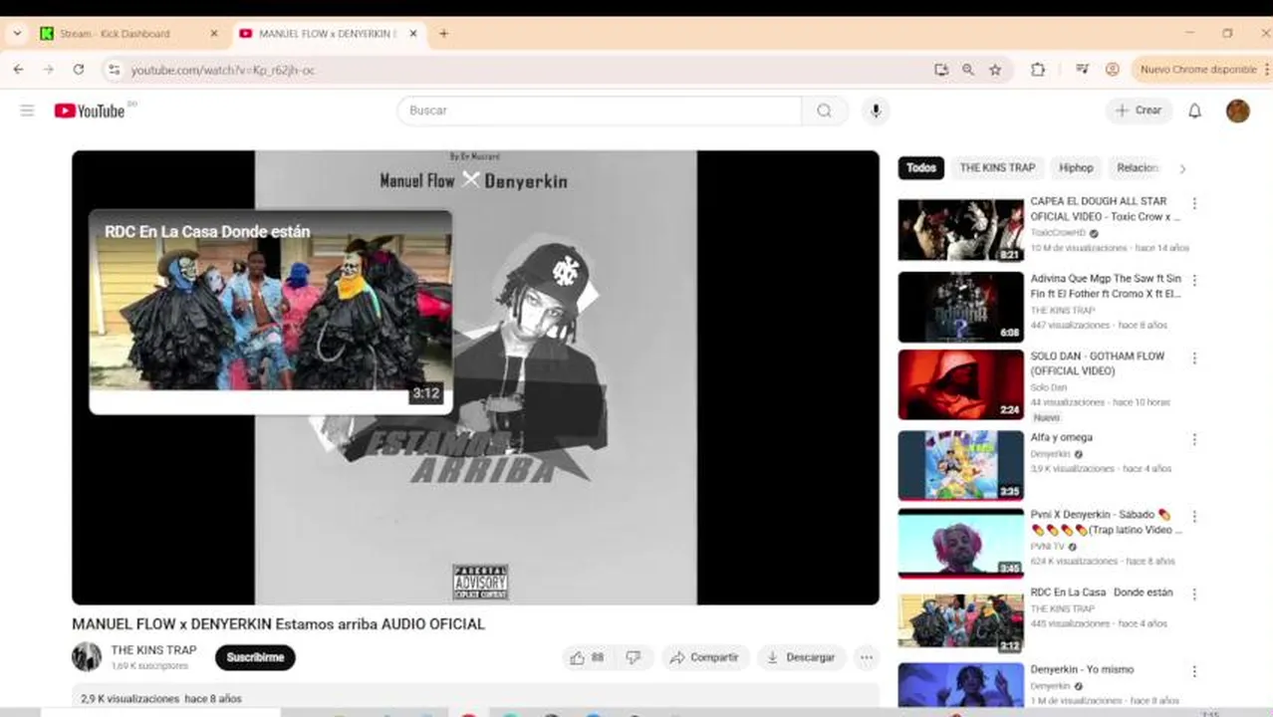Open the RDC En La Casa end-screen card
Image resolution: width=1273 pixels, height=717 pixels.
(270, 311)
